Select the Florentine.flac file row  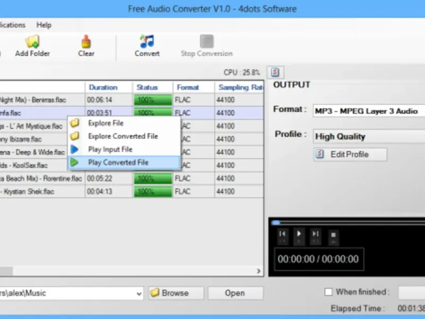131,179
